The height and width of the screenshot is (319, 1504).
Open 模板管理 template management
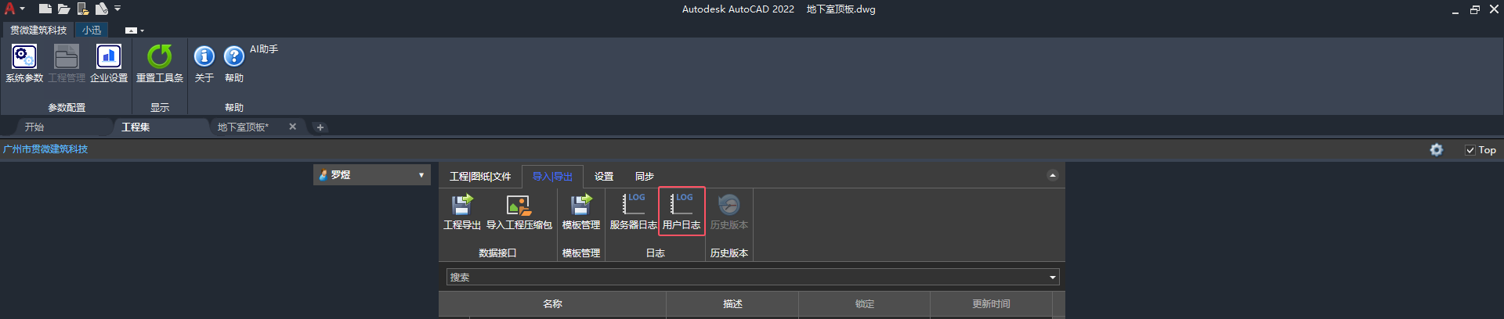(x=581, y=212)
